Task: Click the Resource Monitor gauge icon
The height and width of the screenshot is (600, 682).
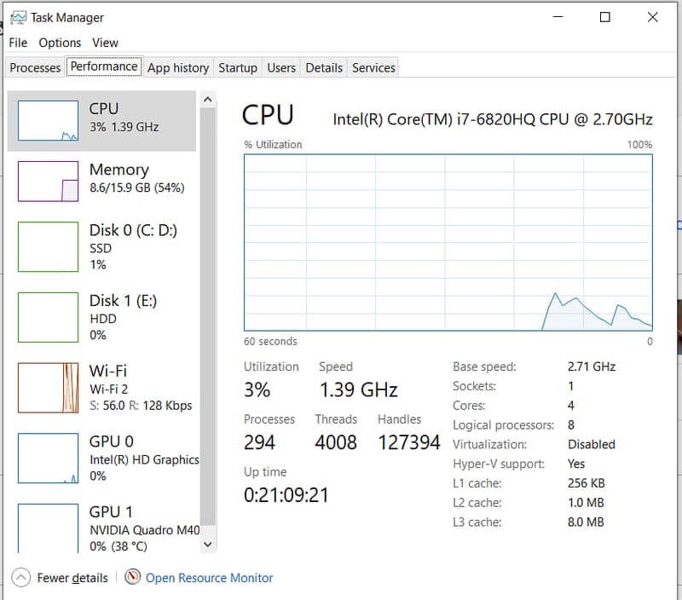Action: tap(132, 577)
